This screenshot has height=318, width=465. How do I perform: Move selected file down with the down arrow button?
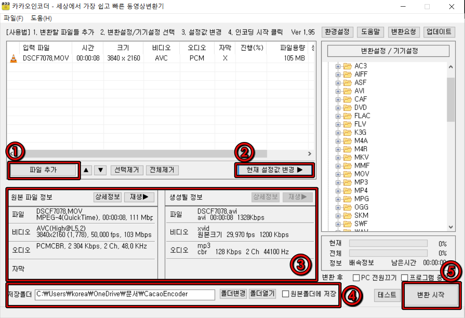pyautogui.click(x=101, y=170)
